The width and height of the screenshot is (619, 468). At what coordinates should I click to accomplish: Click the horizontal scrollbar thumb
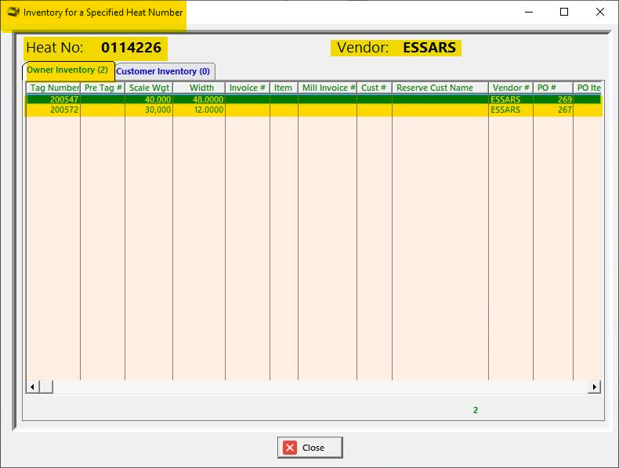click(x=45, y=387)
